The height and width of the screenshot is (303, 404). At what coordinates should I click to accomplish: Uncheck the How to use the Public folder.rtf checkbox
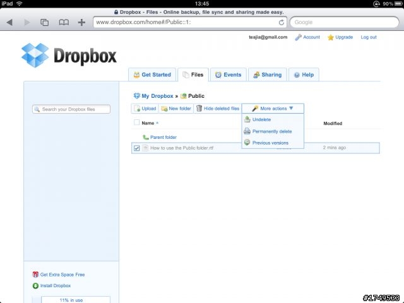coord(136,148)
